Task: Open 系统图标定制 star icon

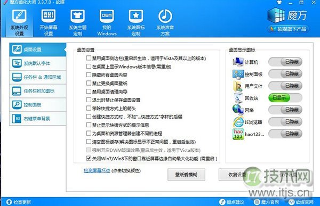Action: [x=136, y=15]
